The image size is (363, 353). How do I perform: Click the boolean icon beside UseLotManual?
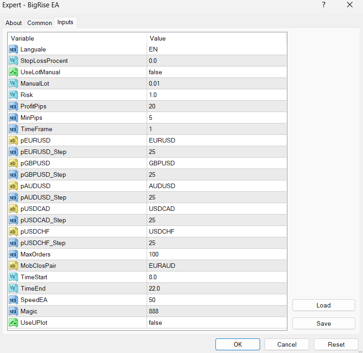tap(13, 72)
